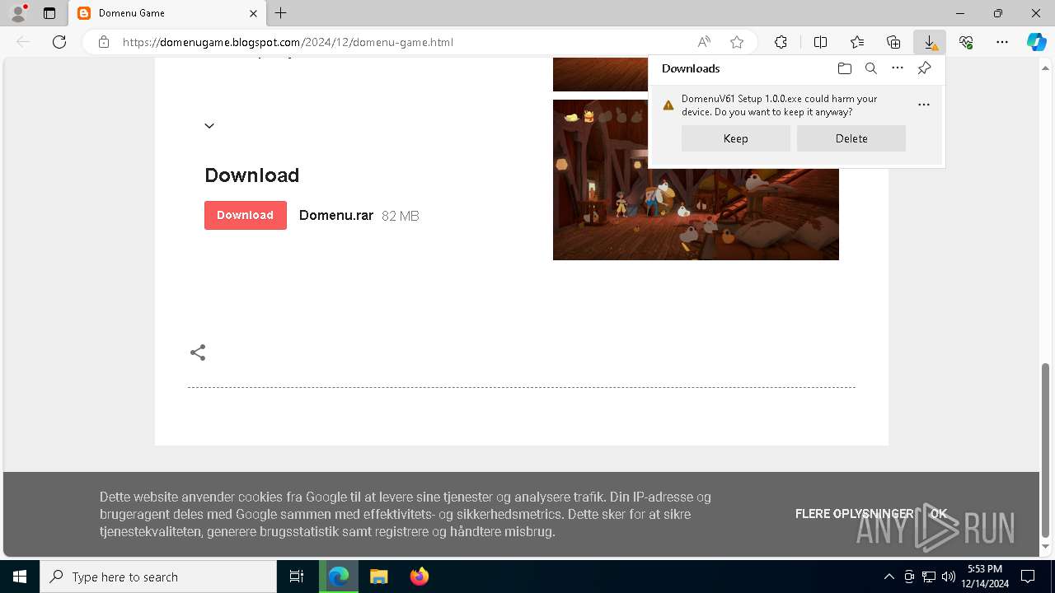1055x593 pixels.
Task: Refresh the current page
Action: (x=59, y=42)
